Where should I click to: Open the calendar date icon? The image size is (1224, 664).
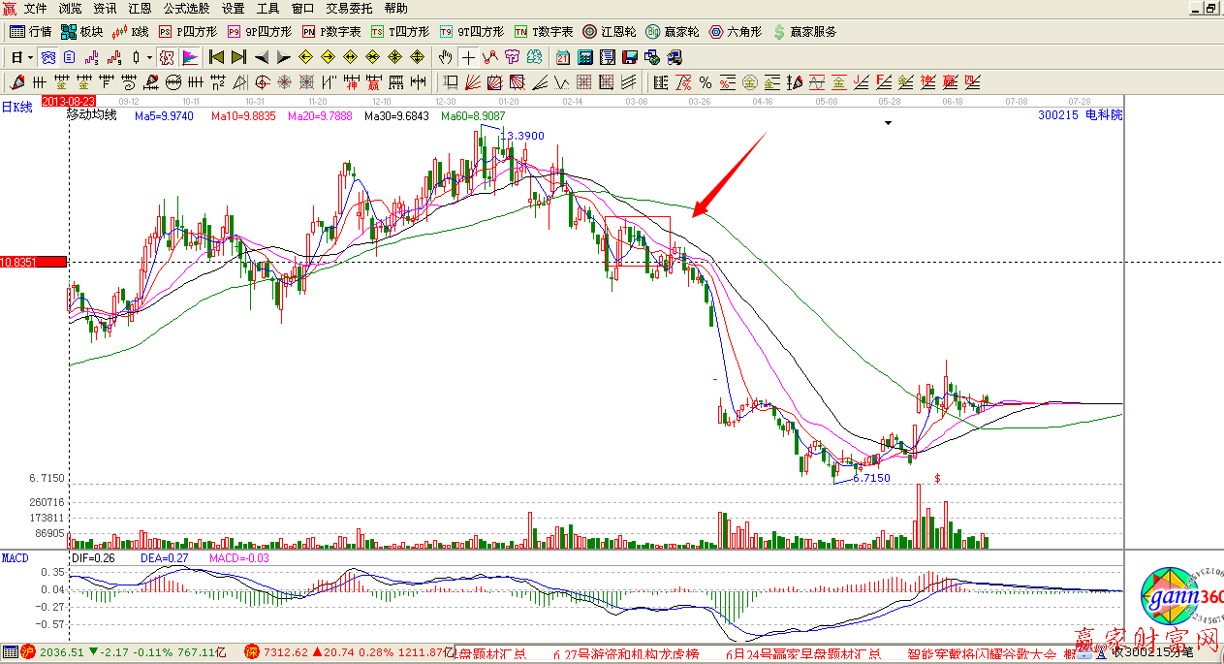(x=563, y=57)
